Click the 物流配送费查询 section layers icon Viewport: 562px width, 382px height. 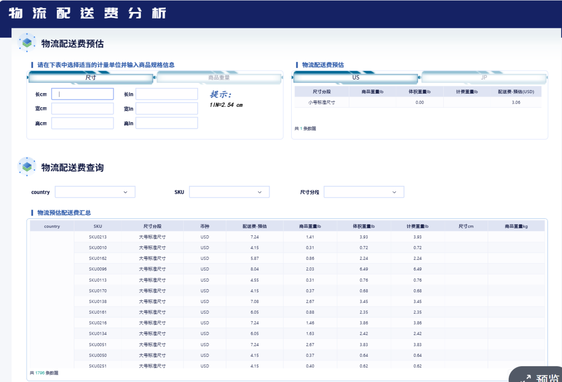click(27, 166)
